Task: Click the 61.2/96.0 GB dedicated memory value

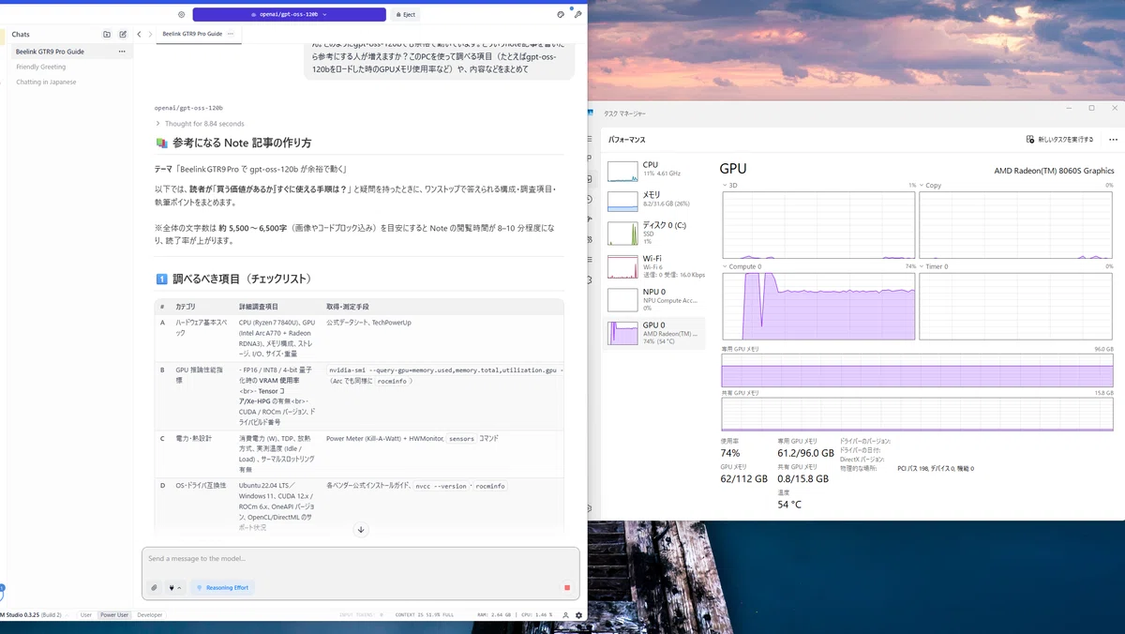Action: [x=805, y=452]
